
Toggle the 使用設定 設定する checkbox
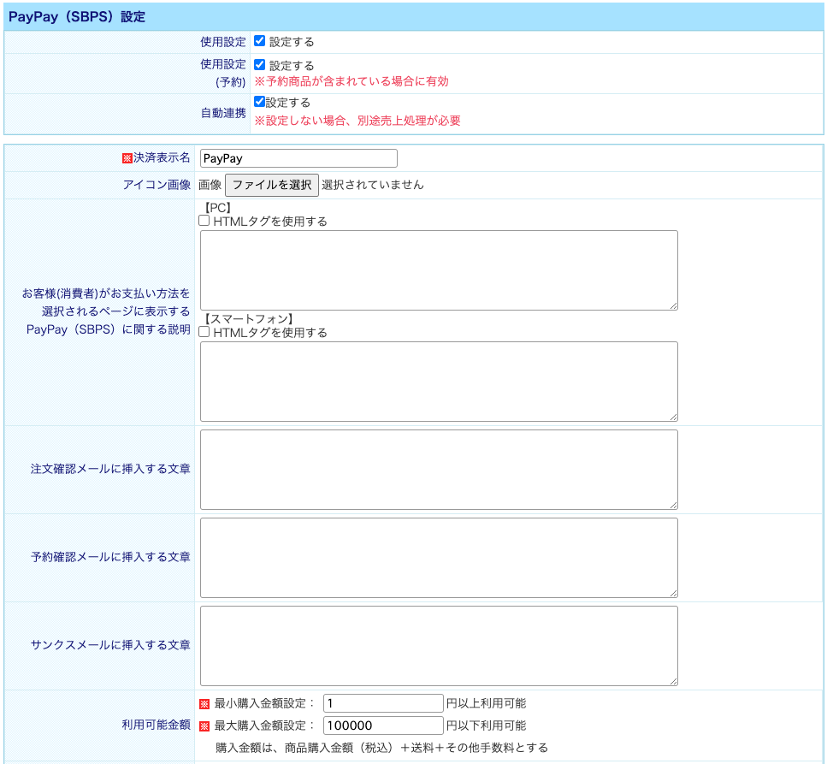(x=259, y=41)
